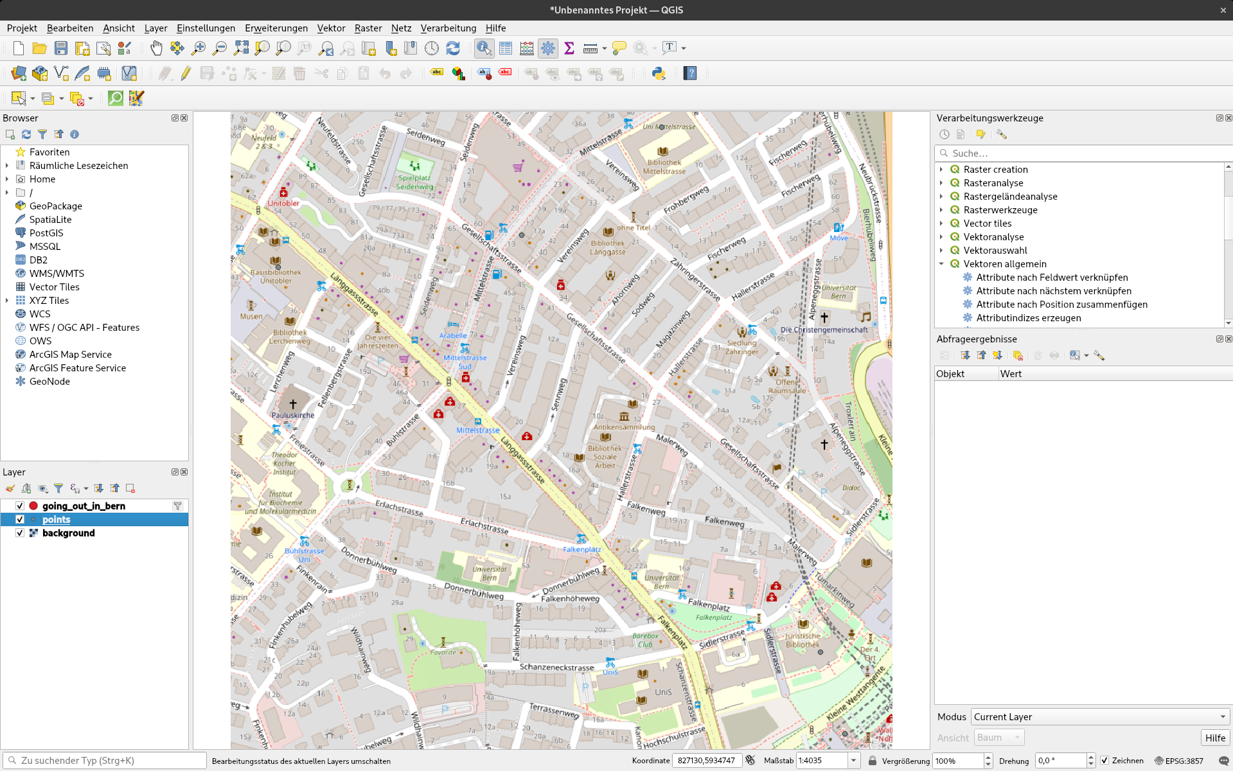Screen dimensions: 1233x771
Task: Toggle the Zeichnen render checkbox
Action: 1104,761
